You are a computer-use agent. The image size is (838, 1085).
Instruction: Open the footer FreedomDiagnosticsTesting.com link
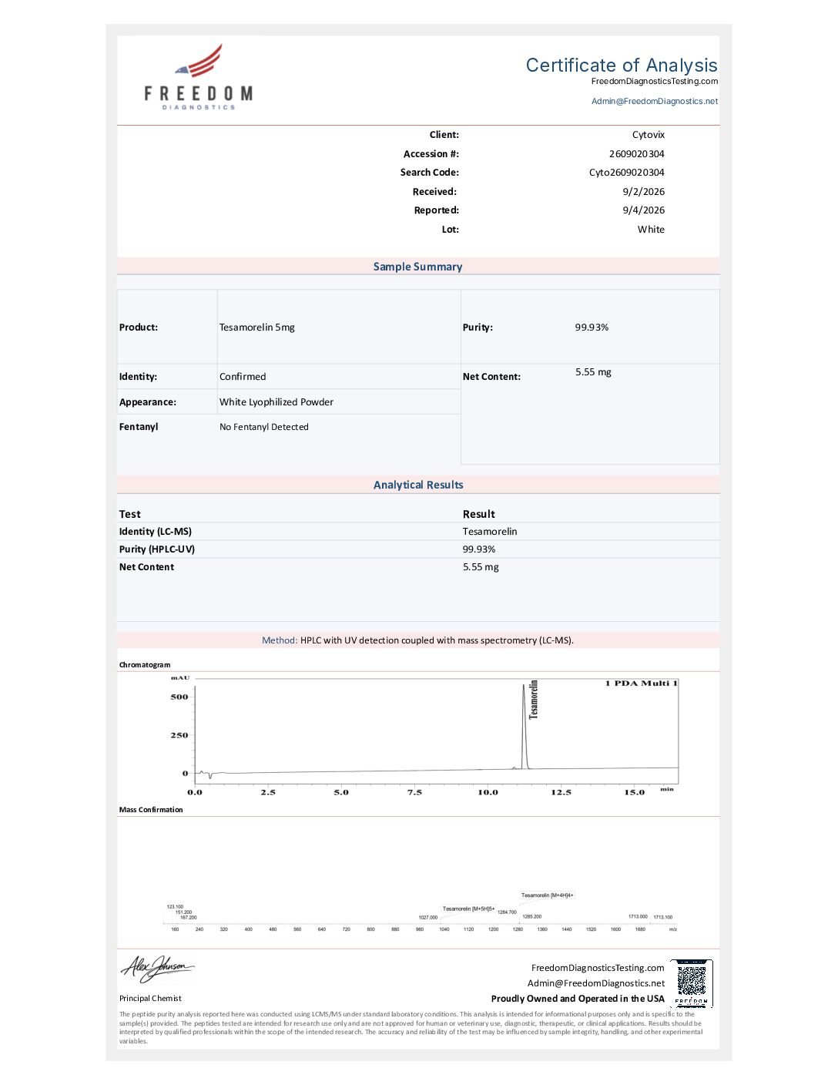pyautogui.click(x=598, y=968)
